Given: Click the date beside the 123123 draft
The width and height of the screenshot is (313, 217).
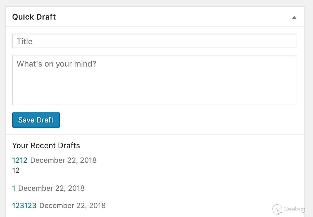Looking at the screenshot, I should (x=72, y=206).
